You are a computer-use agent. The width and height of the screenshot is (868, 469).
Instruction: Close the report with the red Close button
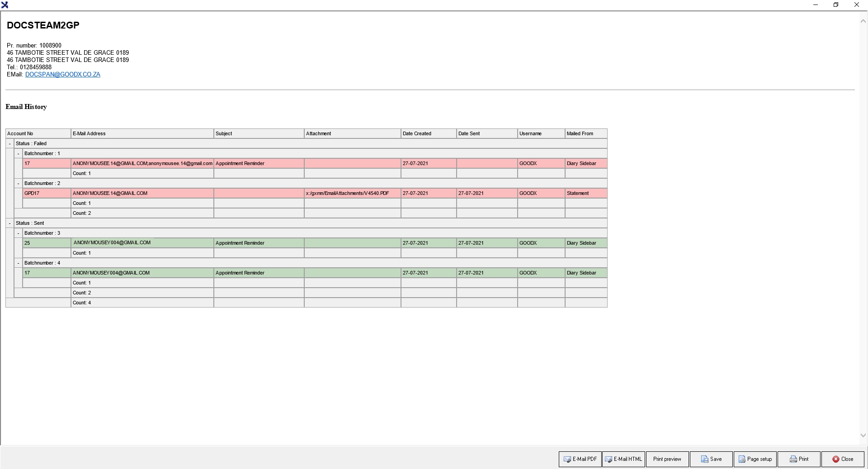843,459
